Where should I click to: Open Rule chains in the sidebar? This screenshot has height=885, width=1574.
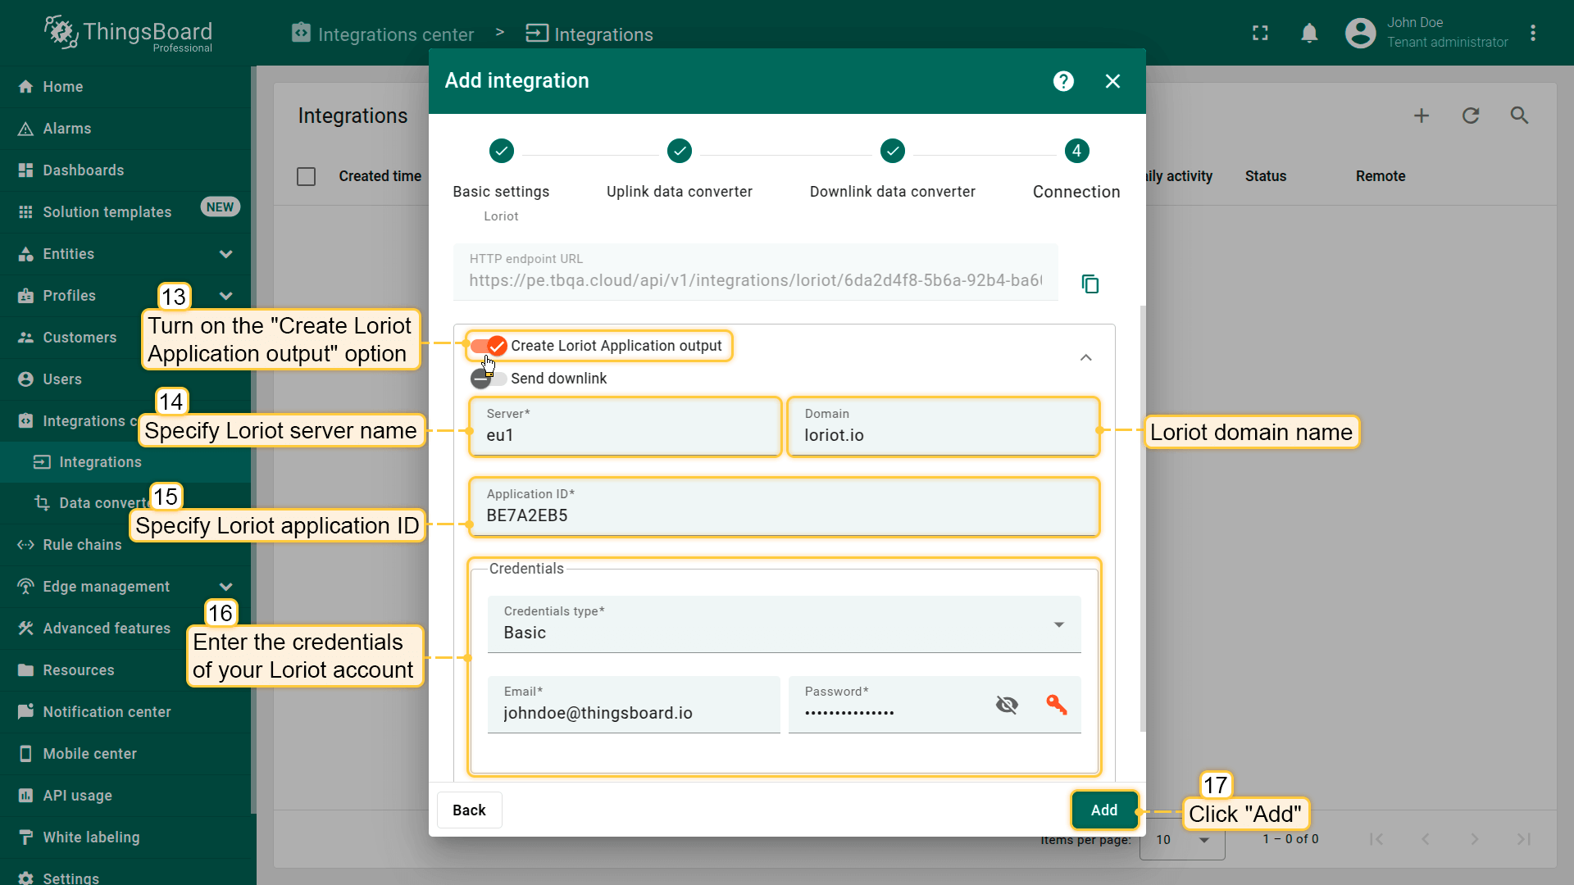coord(82,545)
